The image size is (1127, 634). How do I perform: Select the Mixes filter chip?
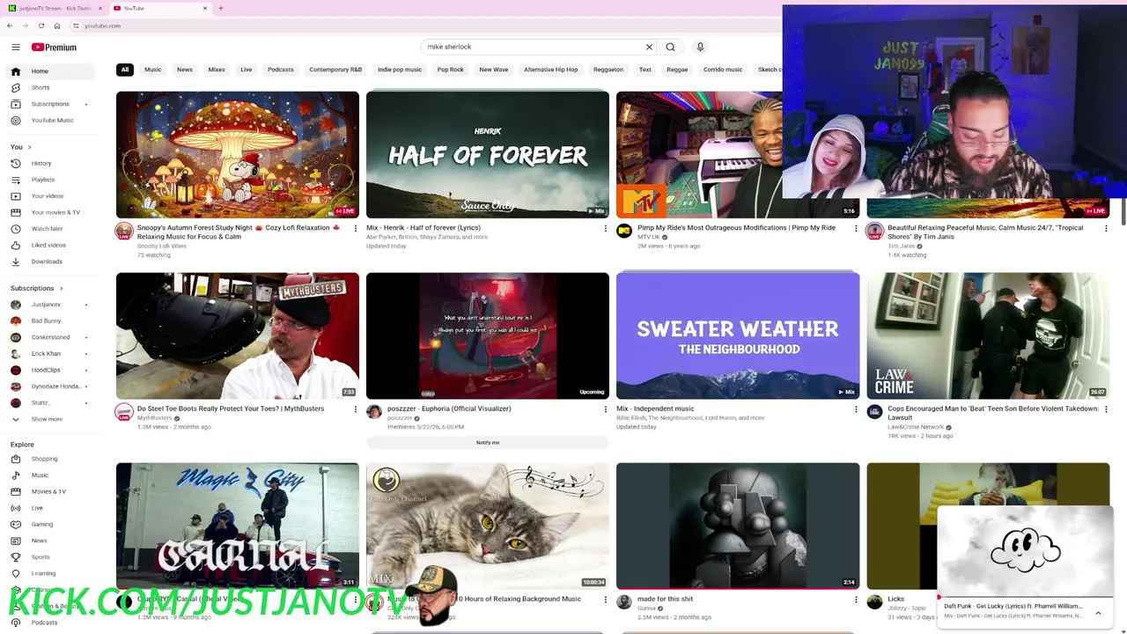tap(217, 70)
